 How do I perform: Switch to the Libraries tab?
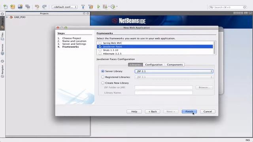point(135,65)
